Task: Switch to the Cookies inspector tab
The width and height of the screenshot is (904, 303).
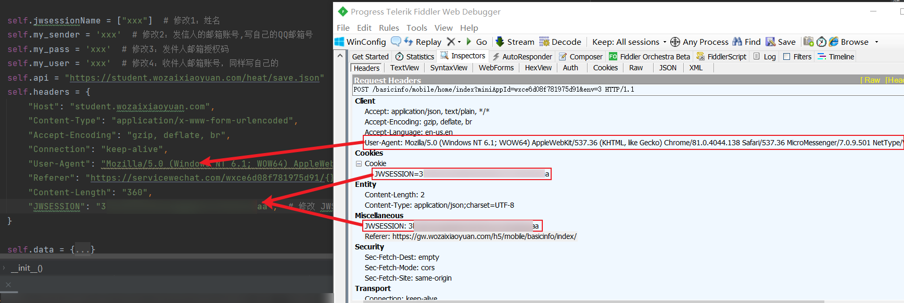Action: click(x=605, y=68)
